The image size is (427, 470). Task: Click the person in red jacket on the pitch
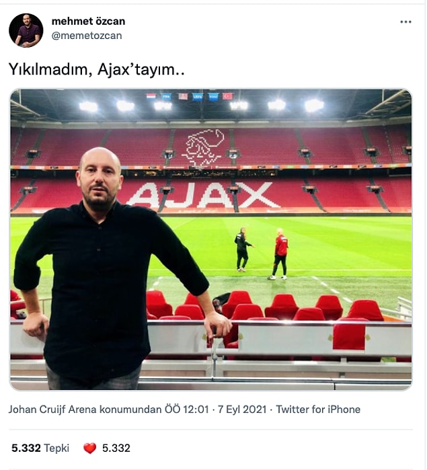[279, 254]
